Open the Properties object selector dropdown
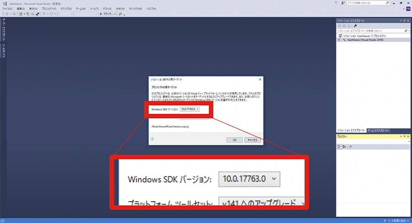This screenshot has height=223, width=412. 409,141
